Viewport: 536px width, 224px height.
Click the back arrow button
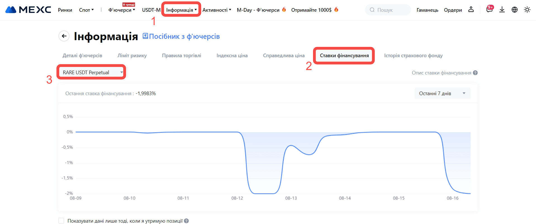[64, 36]
